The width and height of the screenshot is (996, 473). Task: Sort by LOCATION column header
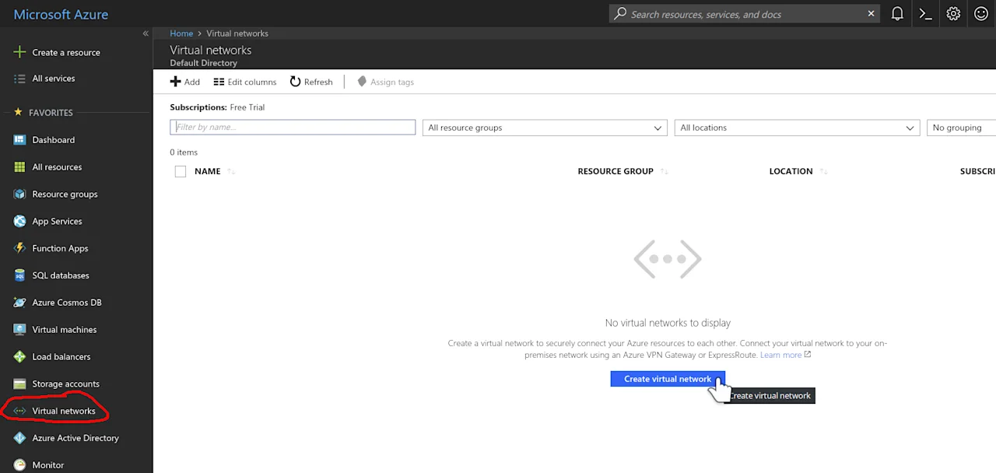click(791, 171)
